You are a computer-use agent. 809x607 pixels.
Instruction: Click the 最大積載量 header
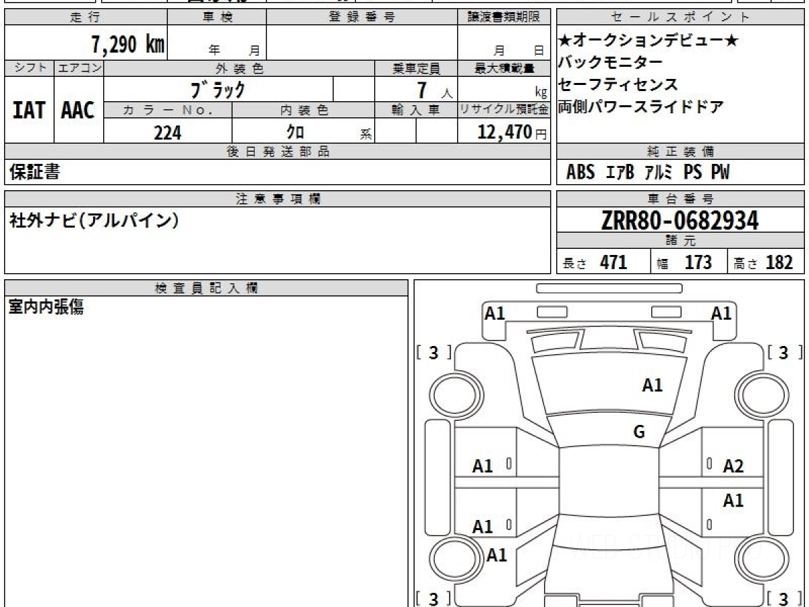(x=504, y=68)
